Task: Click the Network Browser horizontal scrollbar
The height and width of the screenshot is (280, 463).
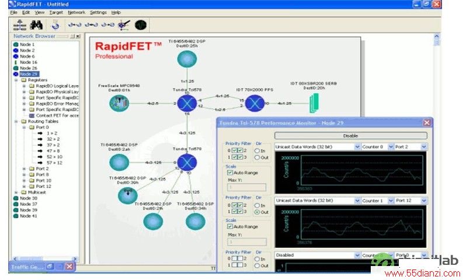Action: pos(45,259)
